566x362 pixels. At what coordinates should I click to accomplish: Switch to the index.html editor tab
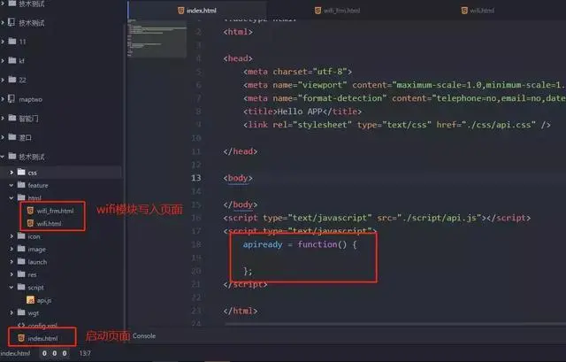[x=197, y=11]
